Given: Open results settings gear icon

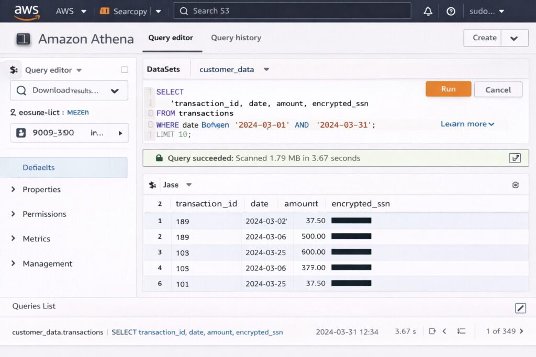Looking at the screenshot, I should coord(515,185).
